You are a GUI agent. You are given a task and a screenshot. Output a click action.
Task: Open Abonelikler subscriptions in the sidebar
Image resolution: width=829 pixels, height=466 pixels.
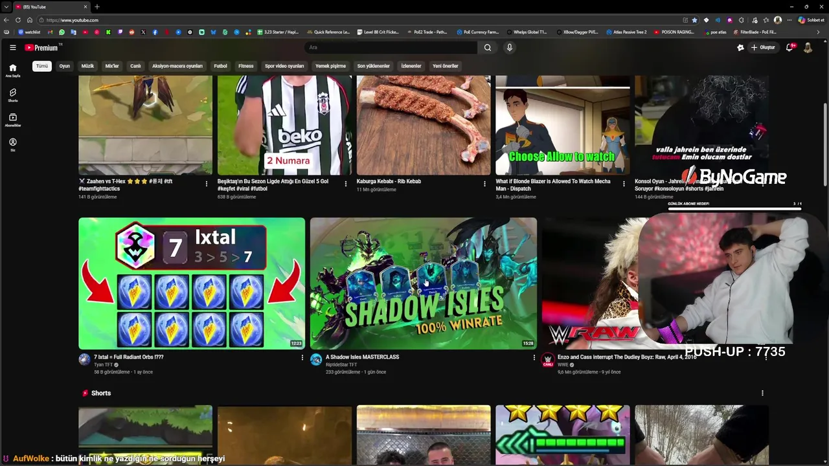12,120
